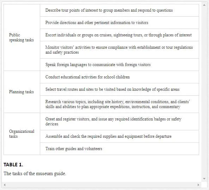The height and width of the screenshot is (190, 209).
Task: Click the vertical scrollbar up arrow
Action: click(x=204, y=5)
